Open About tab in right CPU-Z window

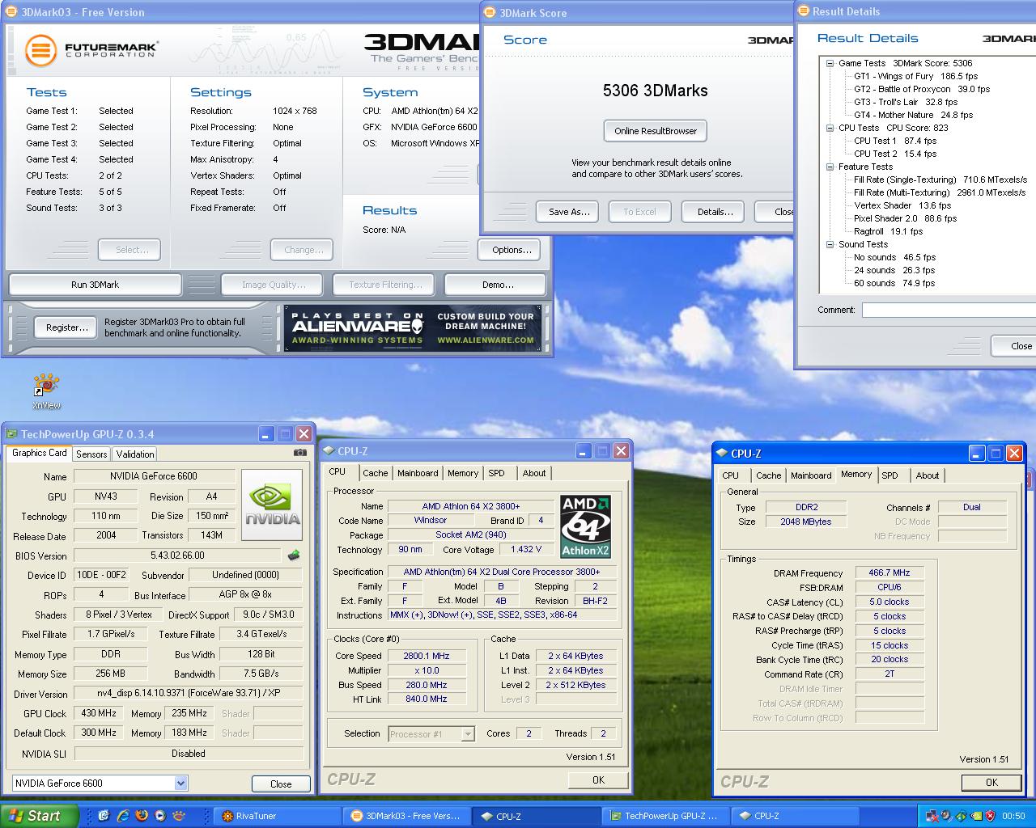927,475
